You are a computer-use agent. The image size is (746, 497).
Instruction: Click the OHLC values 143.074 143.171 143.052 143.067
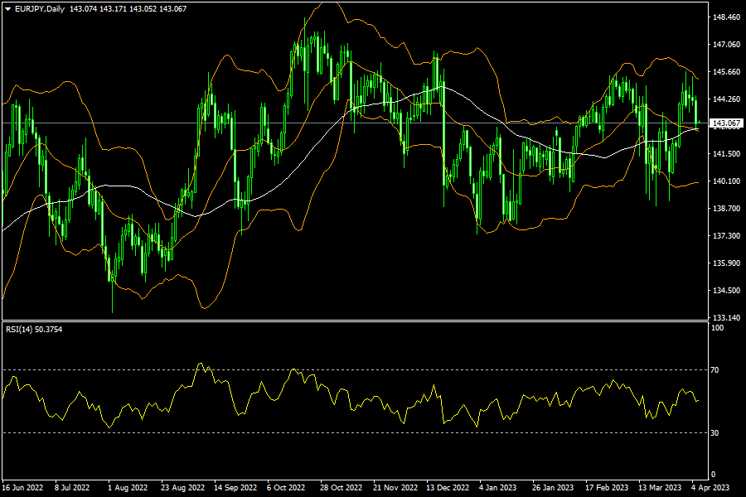[x=128, y=9]
